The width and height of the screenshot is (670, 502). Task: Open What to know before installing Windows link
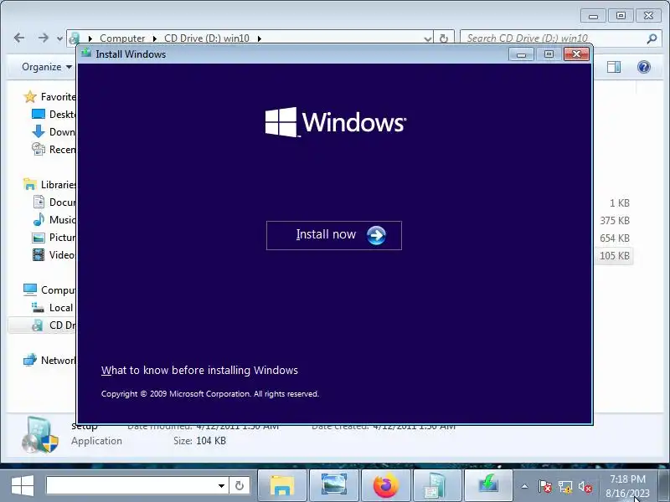(199, 370)
